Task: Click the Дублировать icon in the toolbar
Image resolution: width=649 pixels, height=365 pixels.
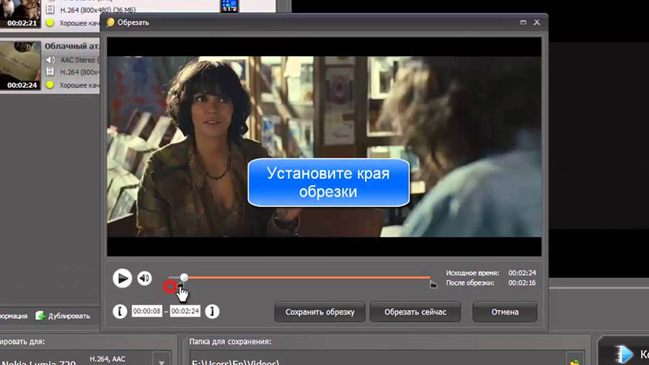Action: pyautogui.click(x=40, y=316)
